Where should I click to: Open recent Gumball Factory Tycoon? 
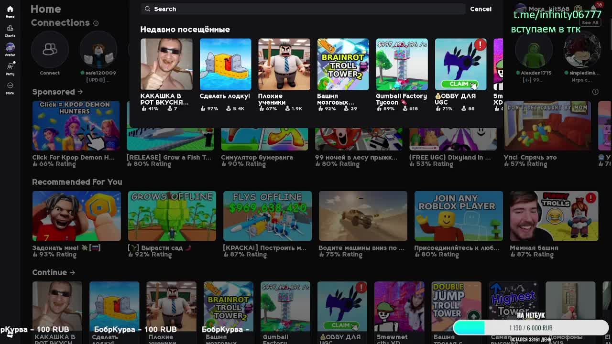point(402,64)
